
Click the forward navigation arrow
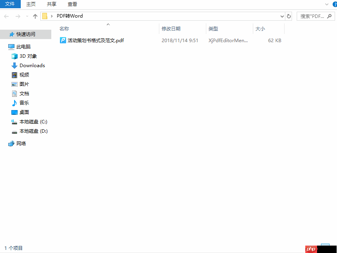pos(18,16)
